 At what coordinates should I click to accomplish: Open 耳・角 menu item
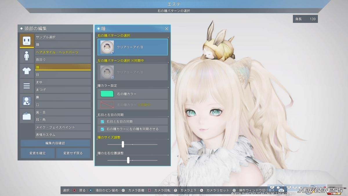(x=63, y=120)
